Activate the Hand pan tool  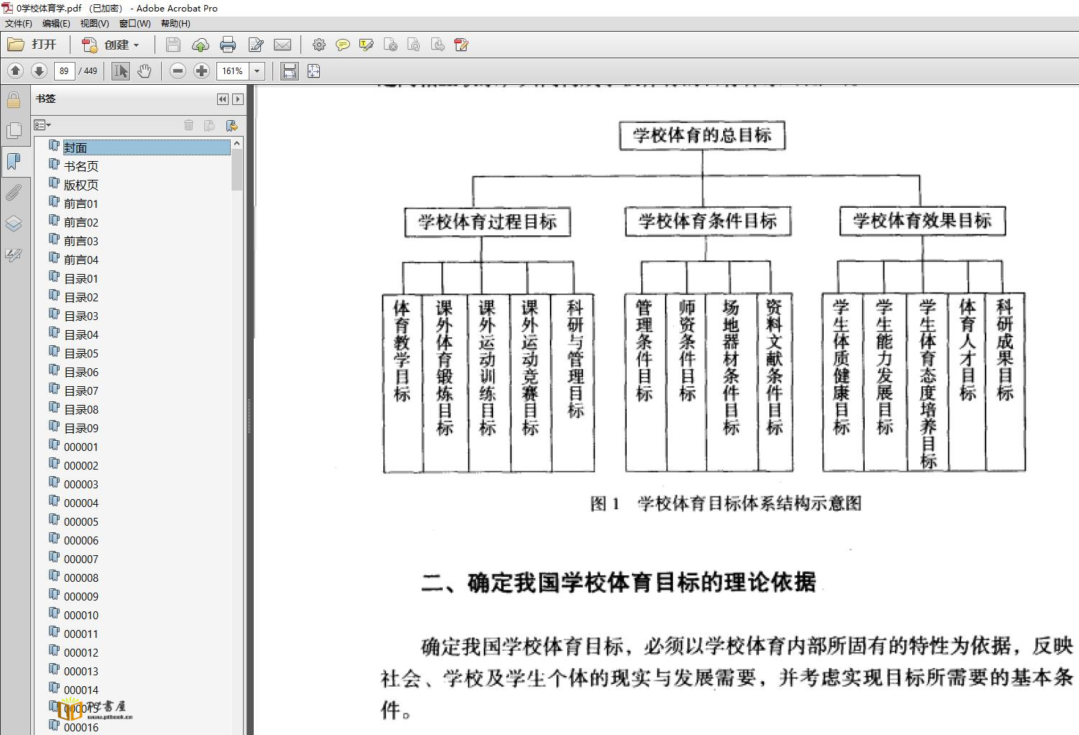(x=144, y=70)
